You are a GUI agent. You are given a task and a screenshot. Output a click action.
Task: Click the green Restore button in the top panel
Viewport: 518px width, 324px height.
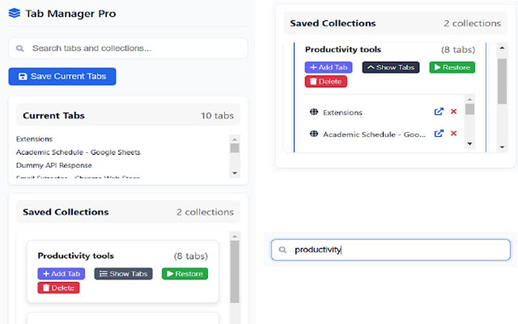[451, 67]
